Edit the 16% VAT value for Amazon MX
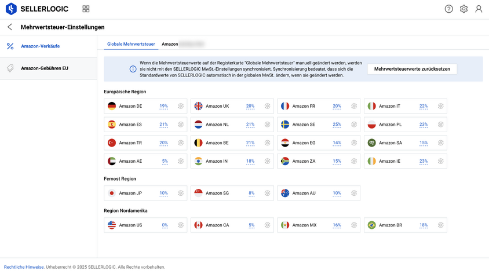The image size is (489, 274). (337, 225)
